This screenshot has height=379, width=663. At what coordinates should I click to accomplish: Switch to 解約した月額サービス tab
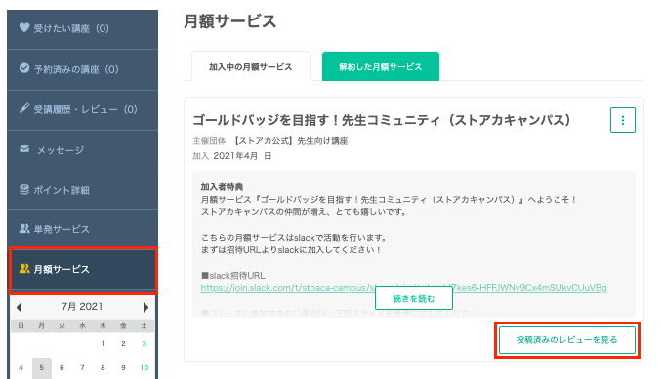tap(381, 66)
